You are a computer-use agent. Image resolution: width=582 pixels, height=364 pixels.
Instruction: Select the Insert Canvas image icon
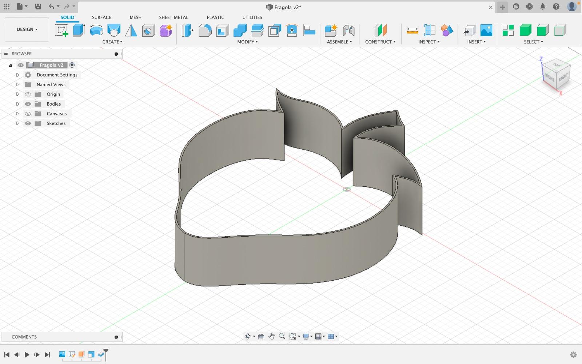486,30
